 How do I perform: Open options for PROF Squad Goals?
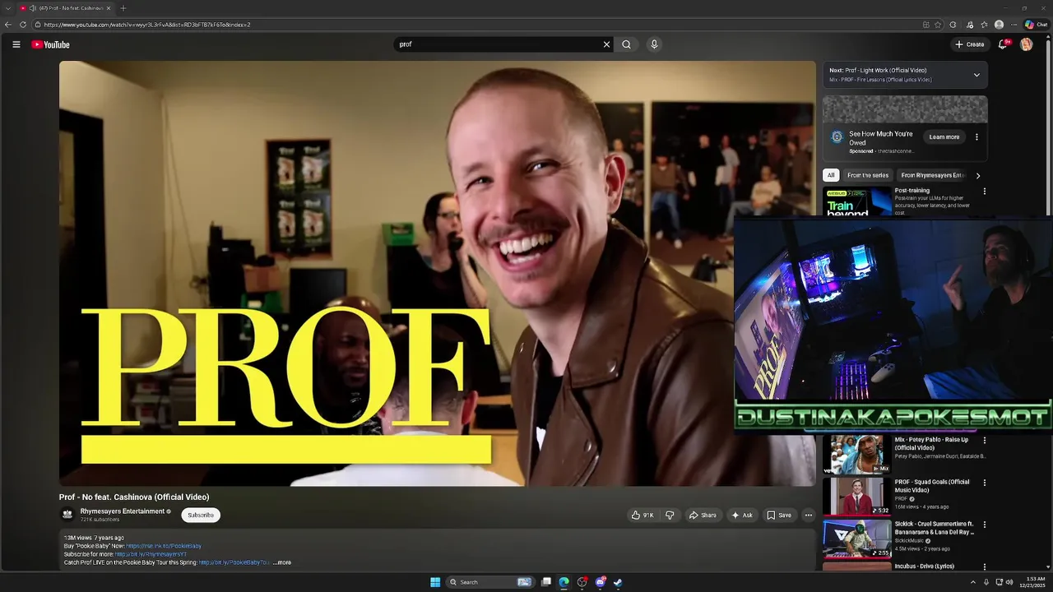(984, 483)
